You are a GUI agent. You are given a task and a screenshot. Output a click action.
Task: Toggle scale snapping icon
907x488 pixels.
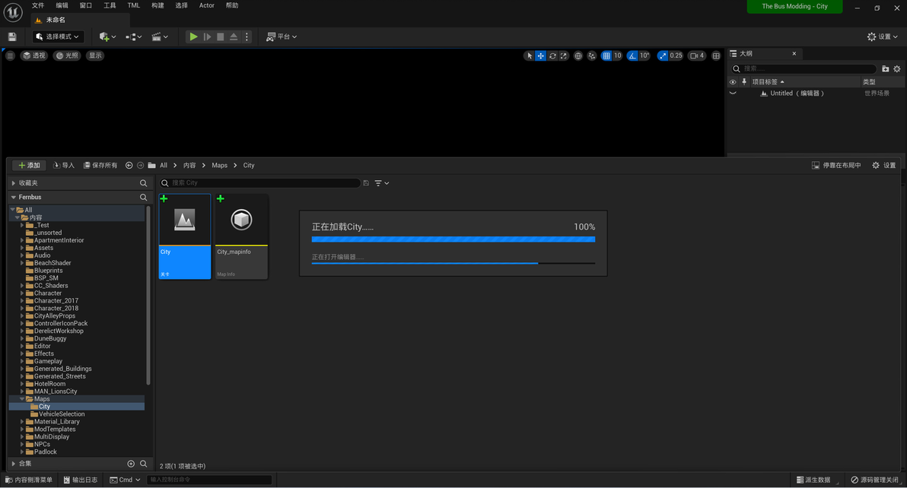tap(662, 56)
